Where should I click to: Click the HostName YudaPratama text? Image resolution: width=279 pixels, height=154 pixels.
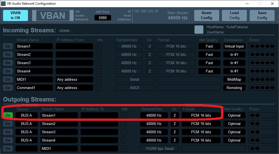pos(227,27)
